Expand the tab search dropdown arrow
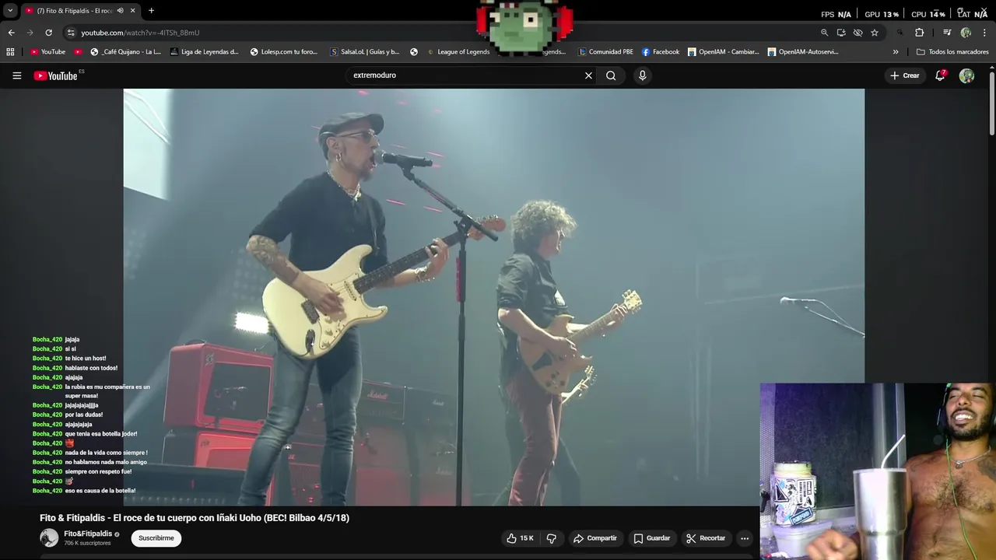This screenshot has height=560, width=996. (x=9, y=11)
